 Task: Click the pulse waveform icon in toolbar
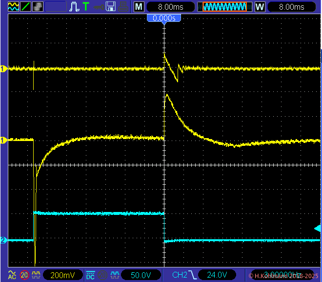74,7
